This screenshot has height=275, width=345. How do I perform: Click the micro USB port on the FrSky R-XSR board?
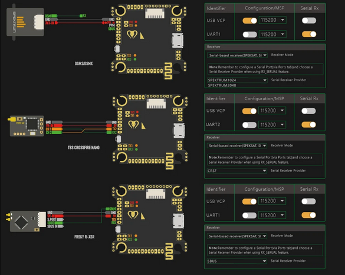(179, 220)
